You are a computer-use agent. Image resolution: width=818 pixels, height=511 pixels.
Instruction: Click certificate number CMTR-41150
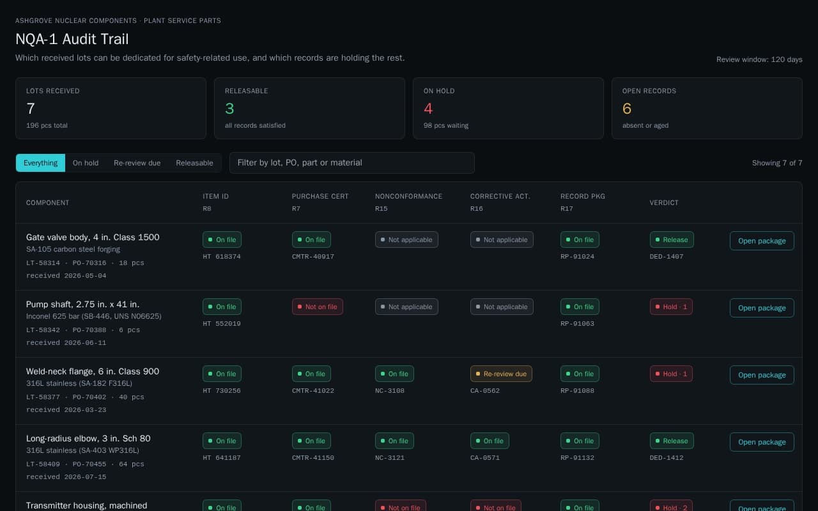(313, 457)
